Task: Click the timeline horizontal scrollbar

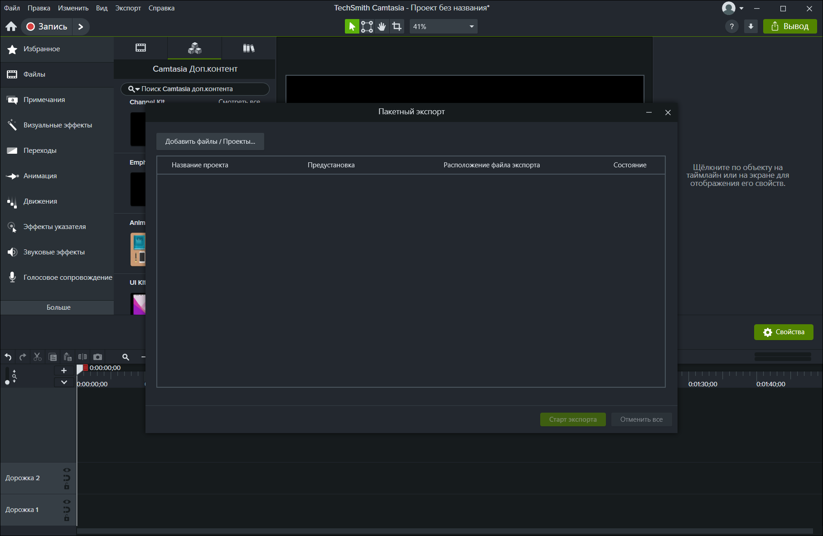Action: click(445, 531)
